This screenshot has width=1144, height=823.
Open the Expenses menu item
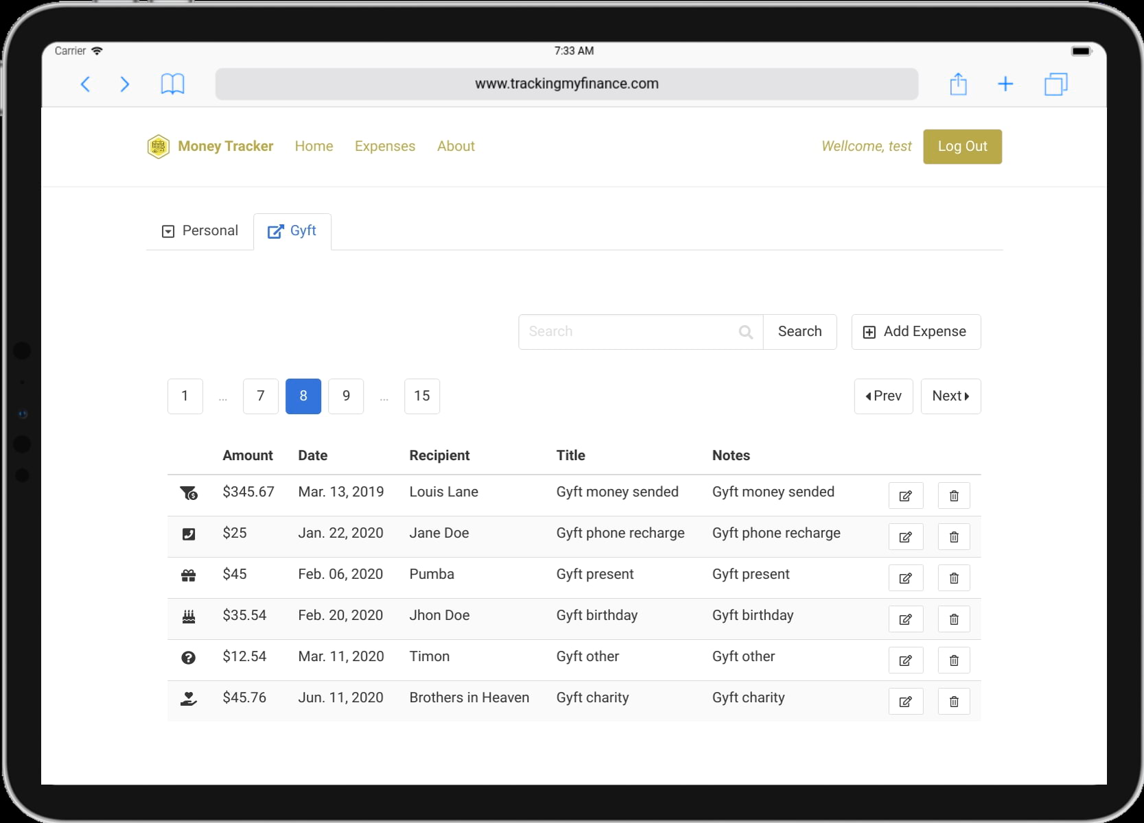[x=384, y=146]
